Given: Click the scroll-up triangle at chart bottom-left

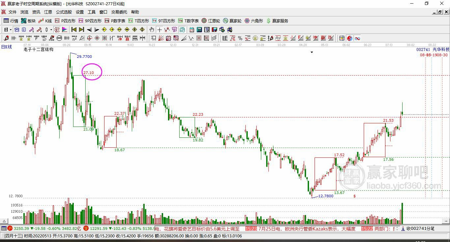Looking at the screenshot, I should coord(5,221).
